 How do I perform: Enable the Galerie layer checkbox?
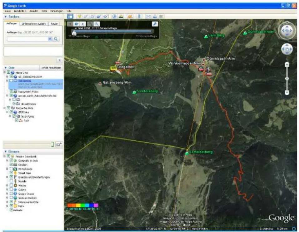point(11,189)
